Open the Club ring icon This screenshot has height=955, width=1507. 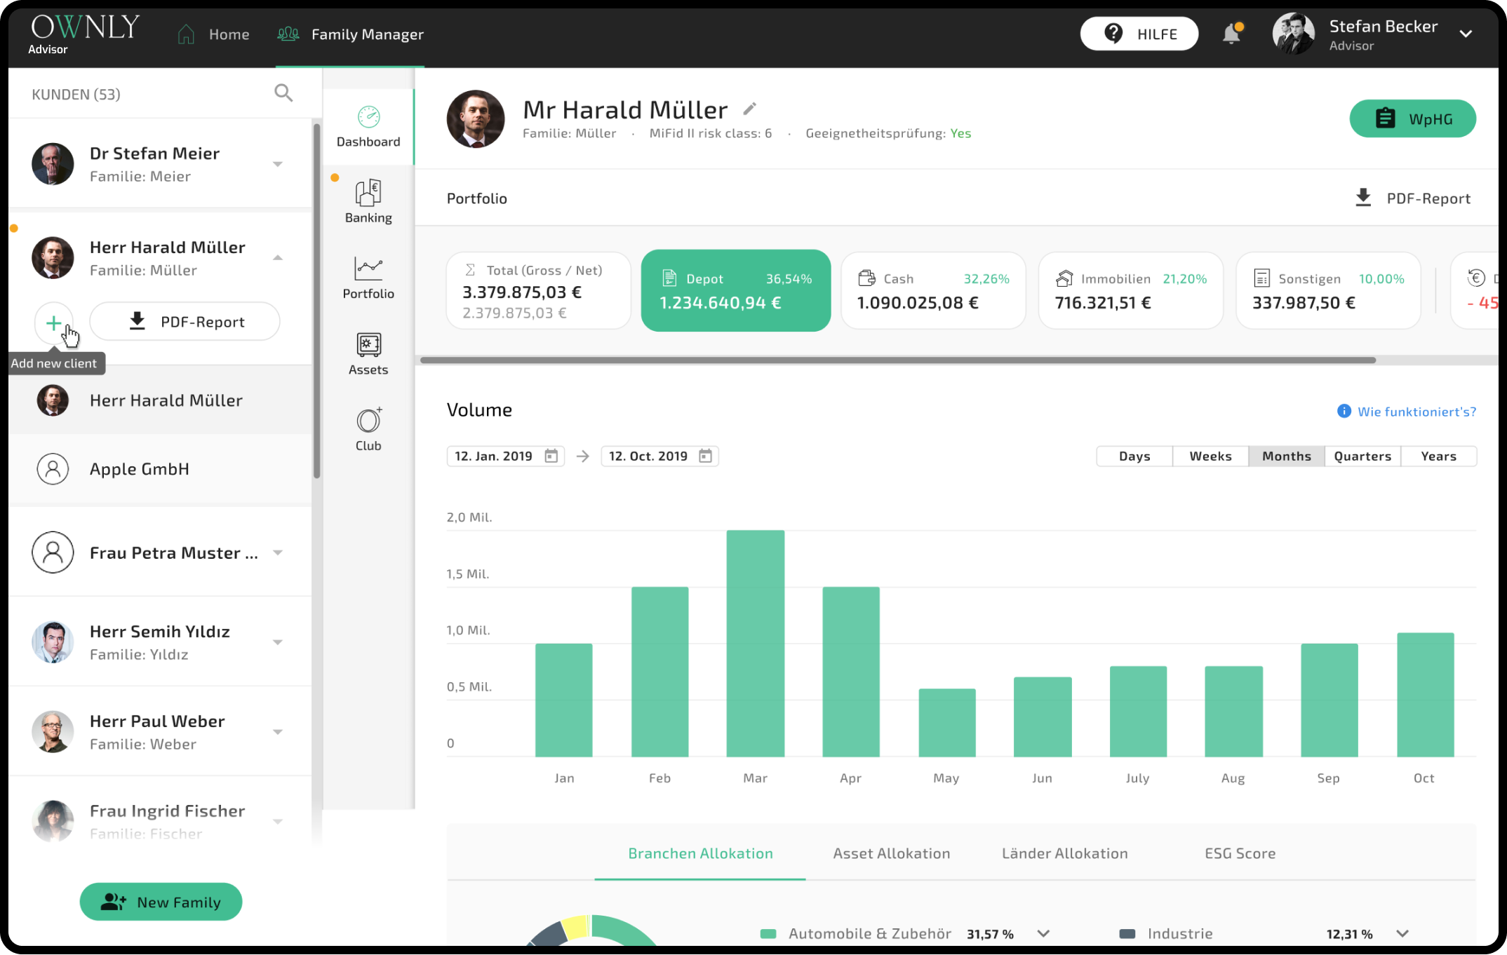pyautogui.click(x=368, y=420)
